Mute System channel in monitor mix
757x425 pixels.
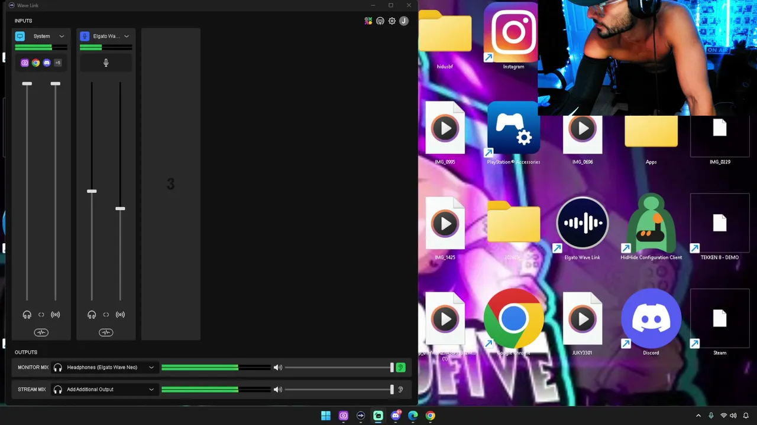click(x=27, y=315)
